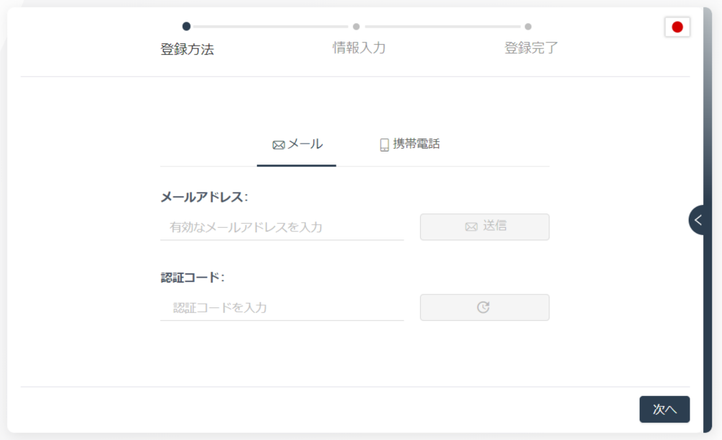Click the envelope icon beside メール
The image size is (722, 440).
279,146
